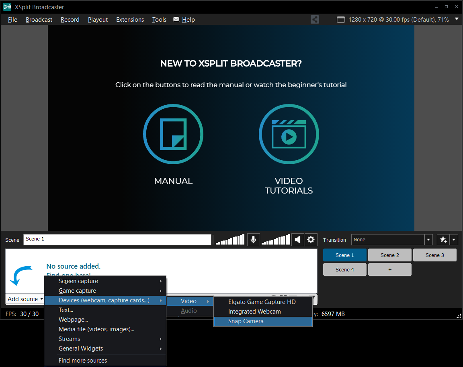Add a Text... source
The height and width of the screenshot is (367, 463).
pos(105,310)
